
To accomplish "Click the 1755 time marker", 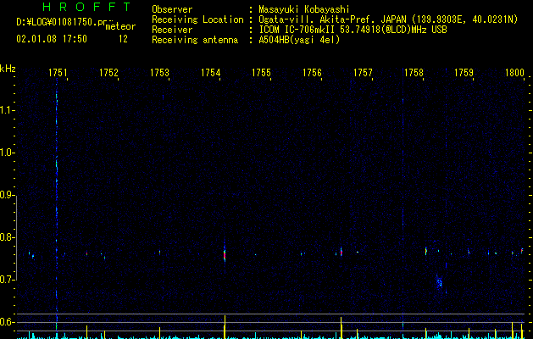I will (261, 73).
